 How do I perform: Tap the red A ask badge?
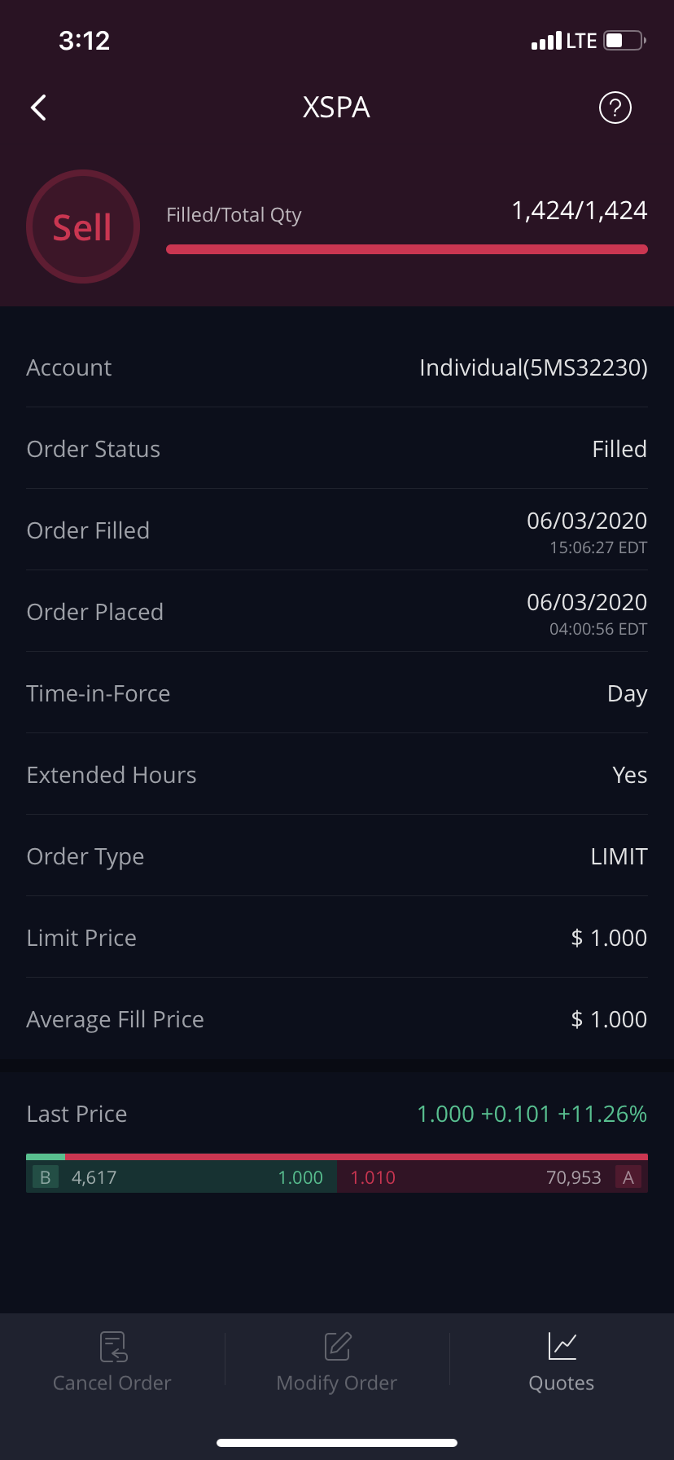[x=628, y=1177]
